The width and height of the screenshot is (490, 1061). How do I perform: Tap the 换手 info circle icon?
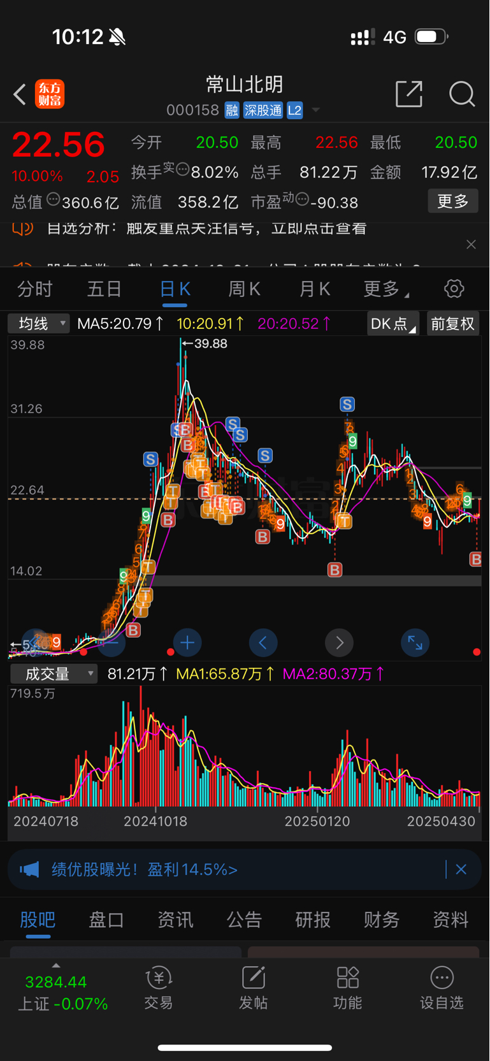(x=182, y=170)
